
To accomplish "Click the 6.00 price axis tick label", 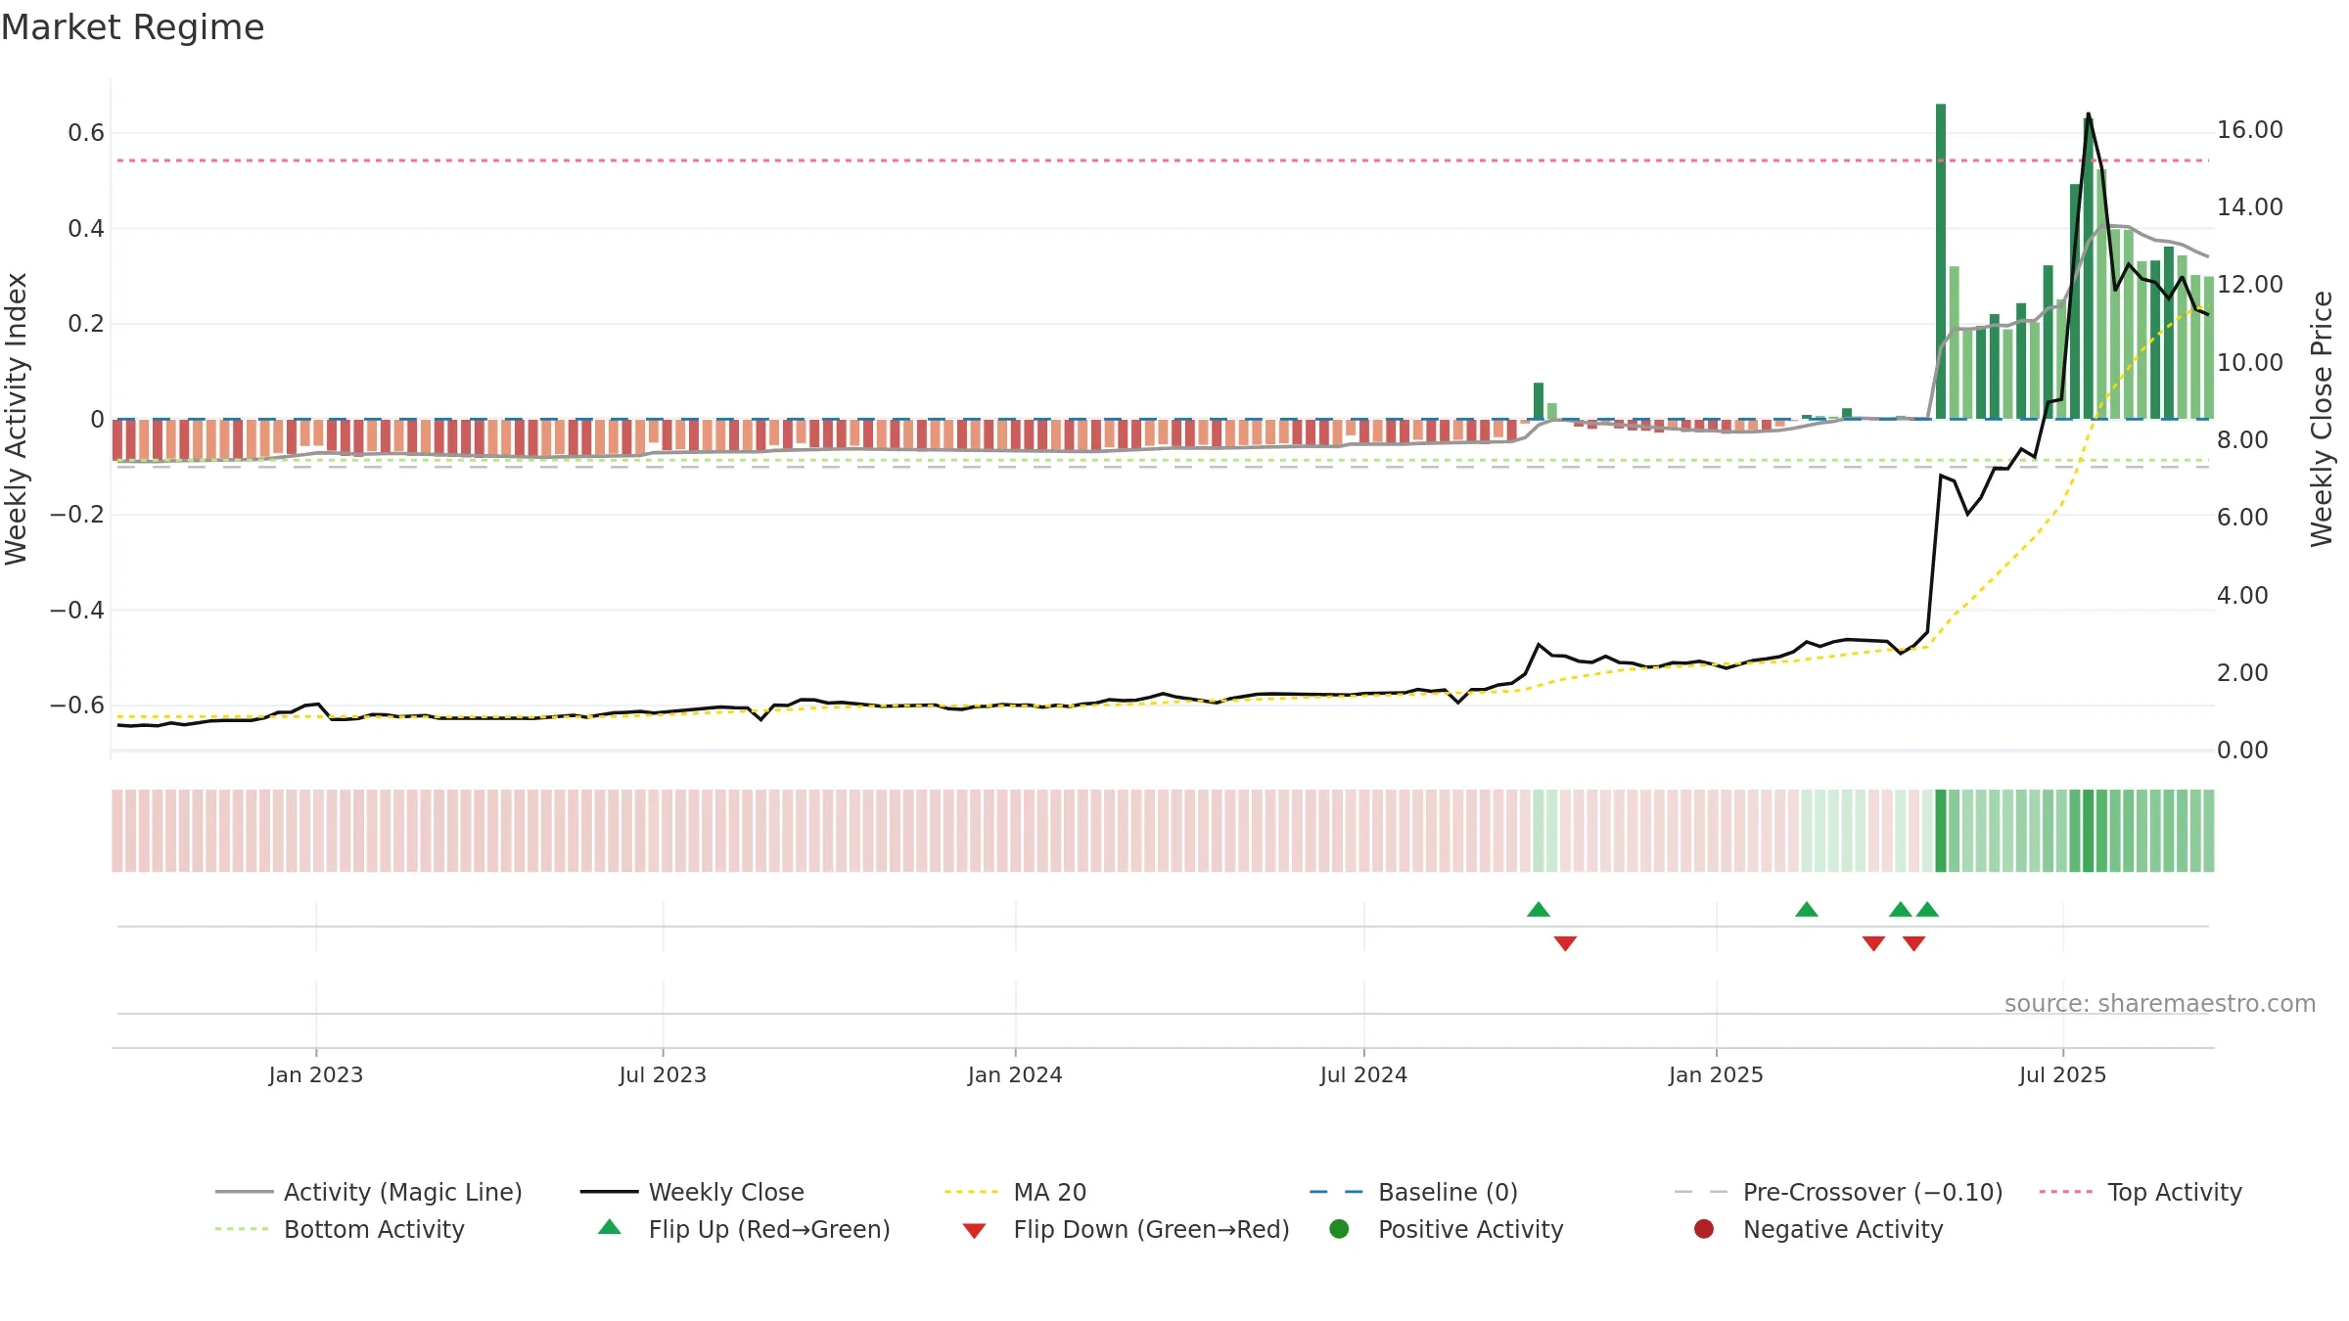I will pyautogui.click(x=2242, y=518).
